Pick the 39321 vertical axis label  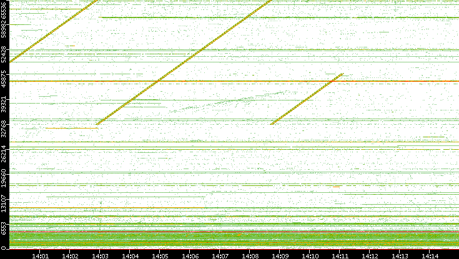click(x=4, y=104)
